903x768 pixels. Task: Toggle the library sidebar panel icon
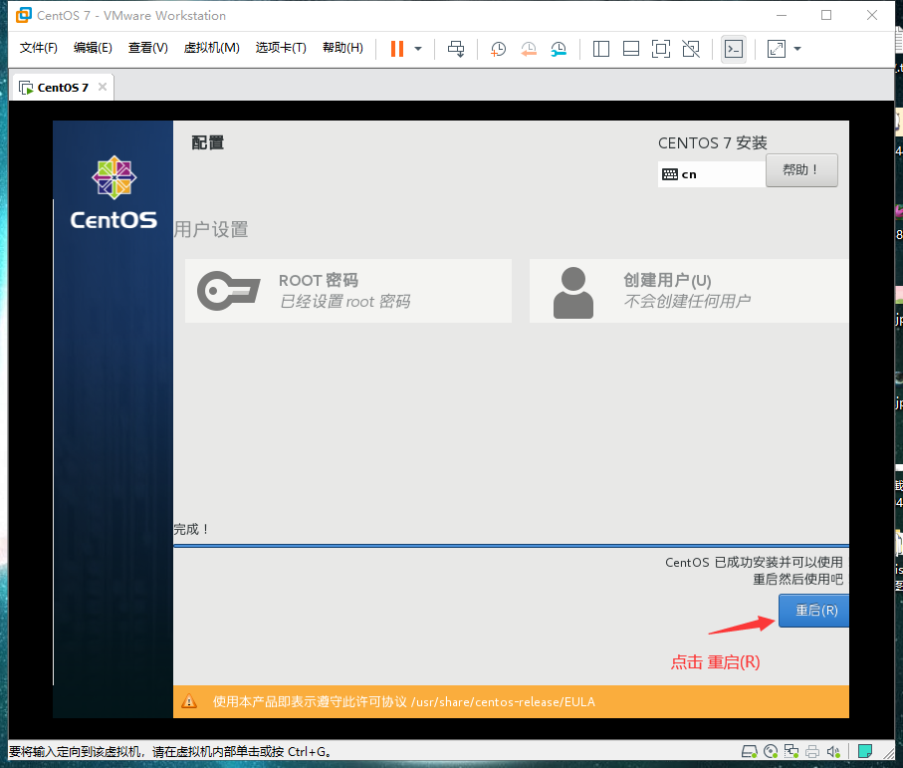pyautogui.click(x=601, y=49)
